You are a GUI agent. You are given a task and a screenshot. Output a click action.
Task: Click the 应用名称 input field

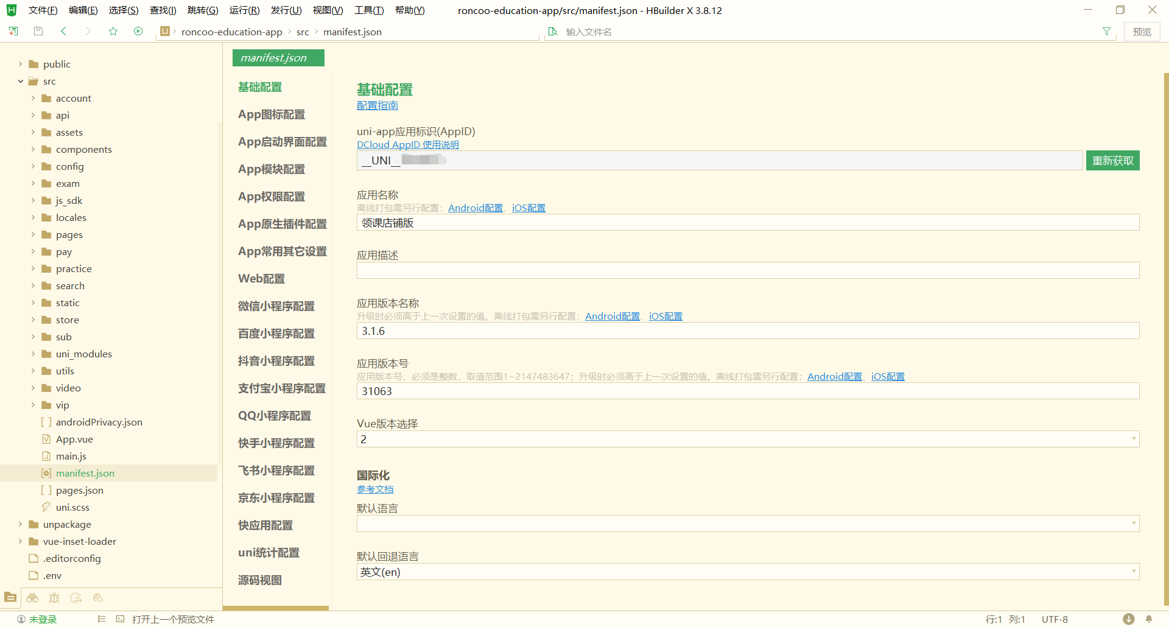(x=748, y=222)
